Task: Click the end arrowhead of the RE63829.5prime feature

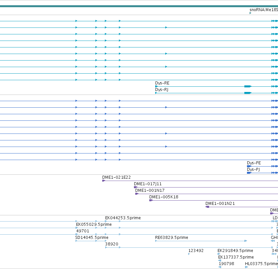Action: [x=246, y=241]
